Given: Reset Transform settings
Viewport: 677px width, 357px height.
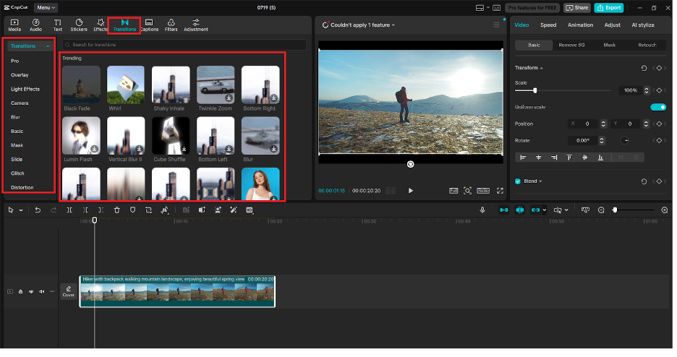Looking at the screenshot, I should click(644, 68).
